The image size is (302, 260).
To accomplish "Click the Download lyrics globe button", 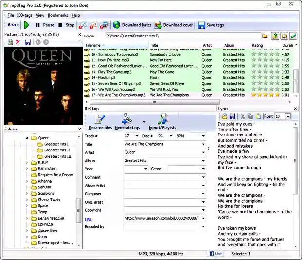I will pos(132,25).
